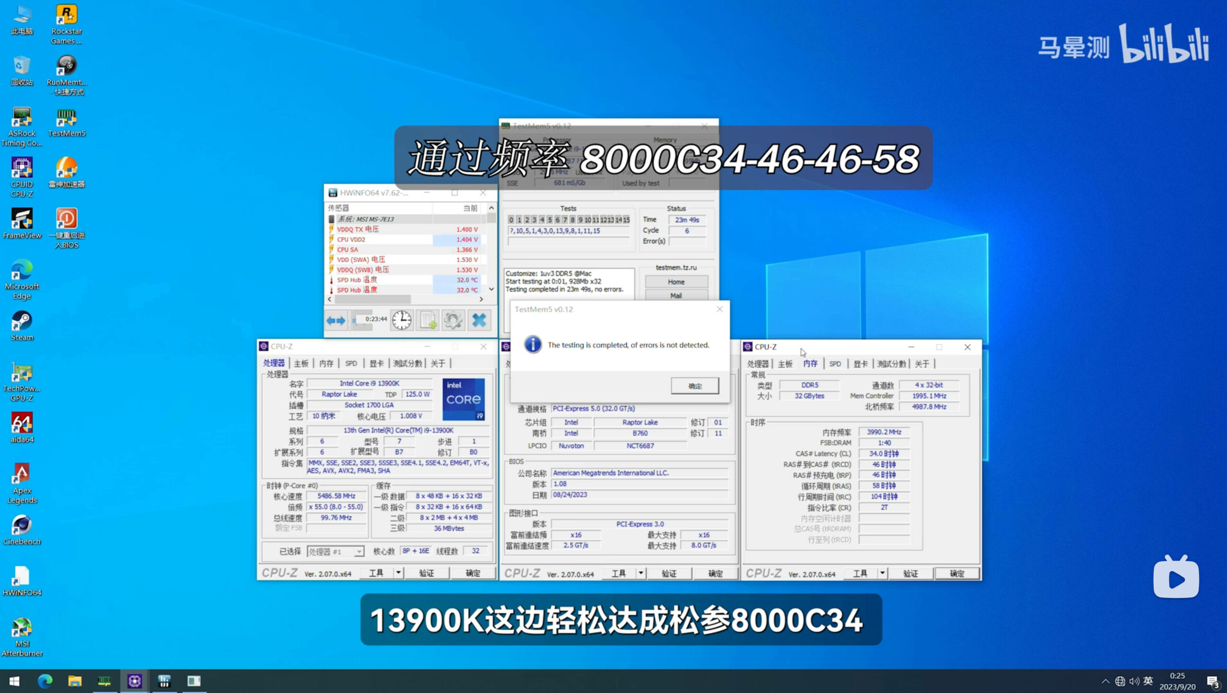Click 工具 button in middle CPU-Z window

(x=619, y=573)
